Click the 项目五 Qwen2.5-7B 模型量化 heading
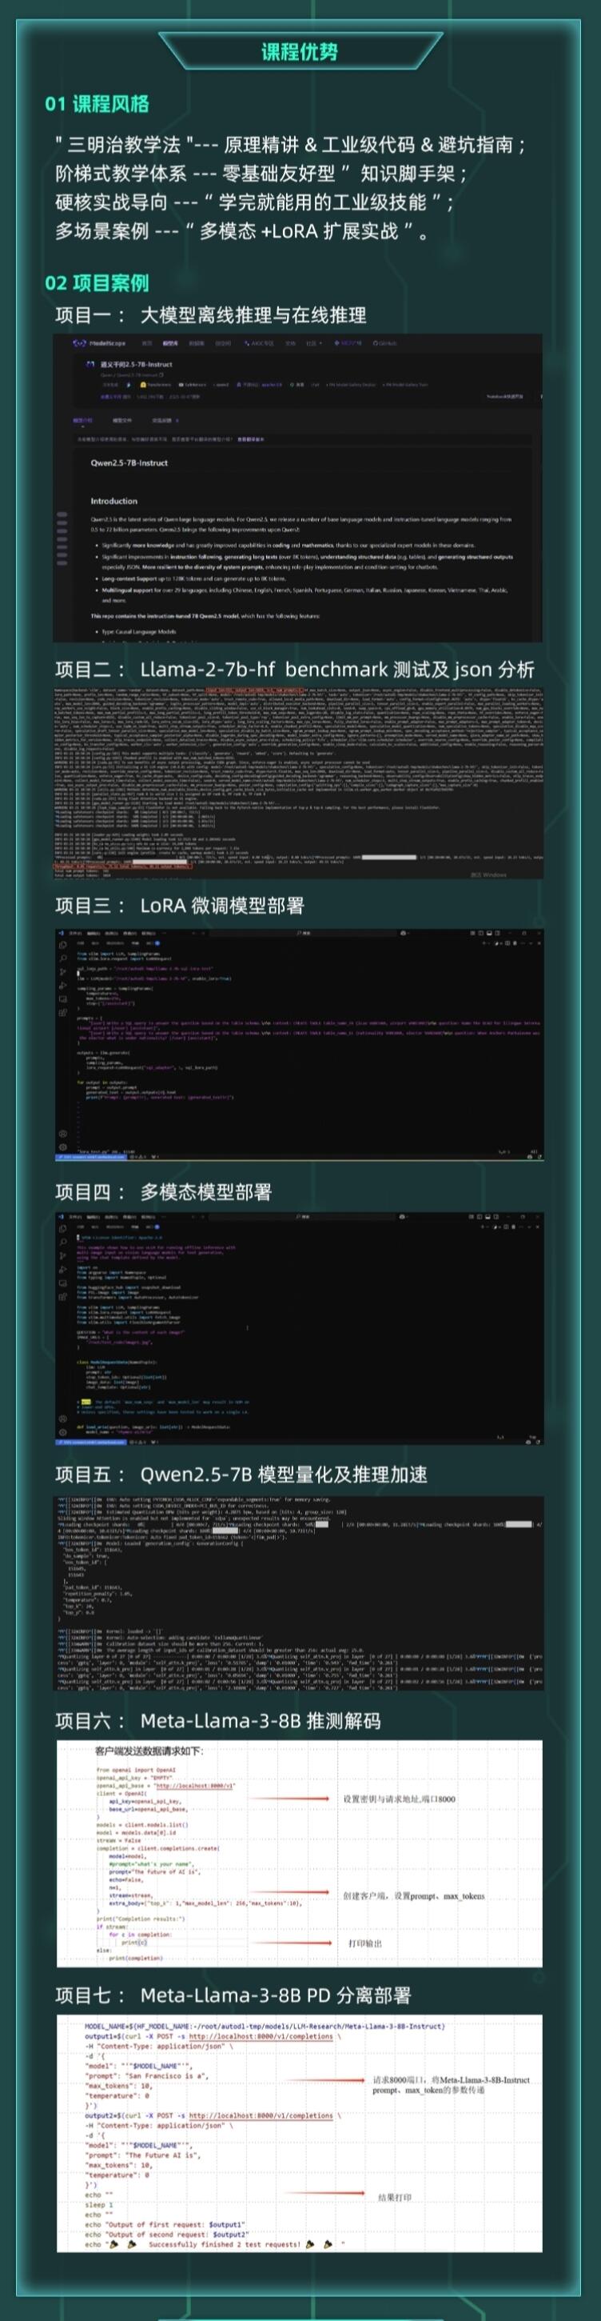The image size is (601, 2321). point(241,1474)
